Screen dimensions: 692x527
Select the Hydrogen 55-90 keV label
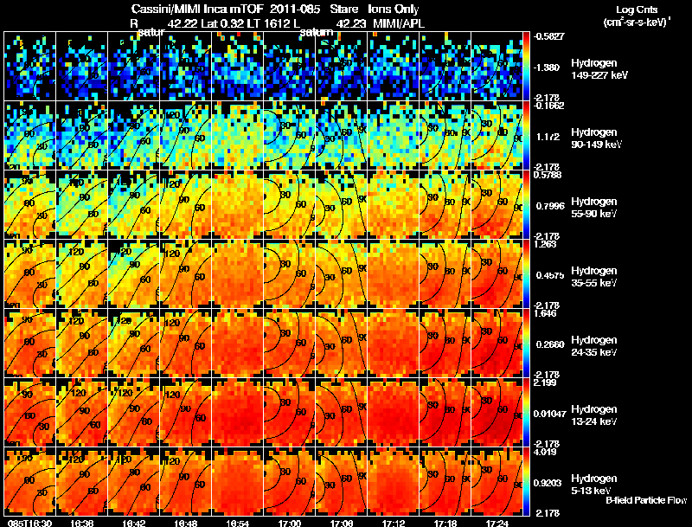pos(594,208)
